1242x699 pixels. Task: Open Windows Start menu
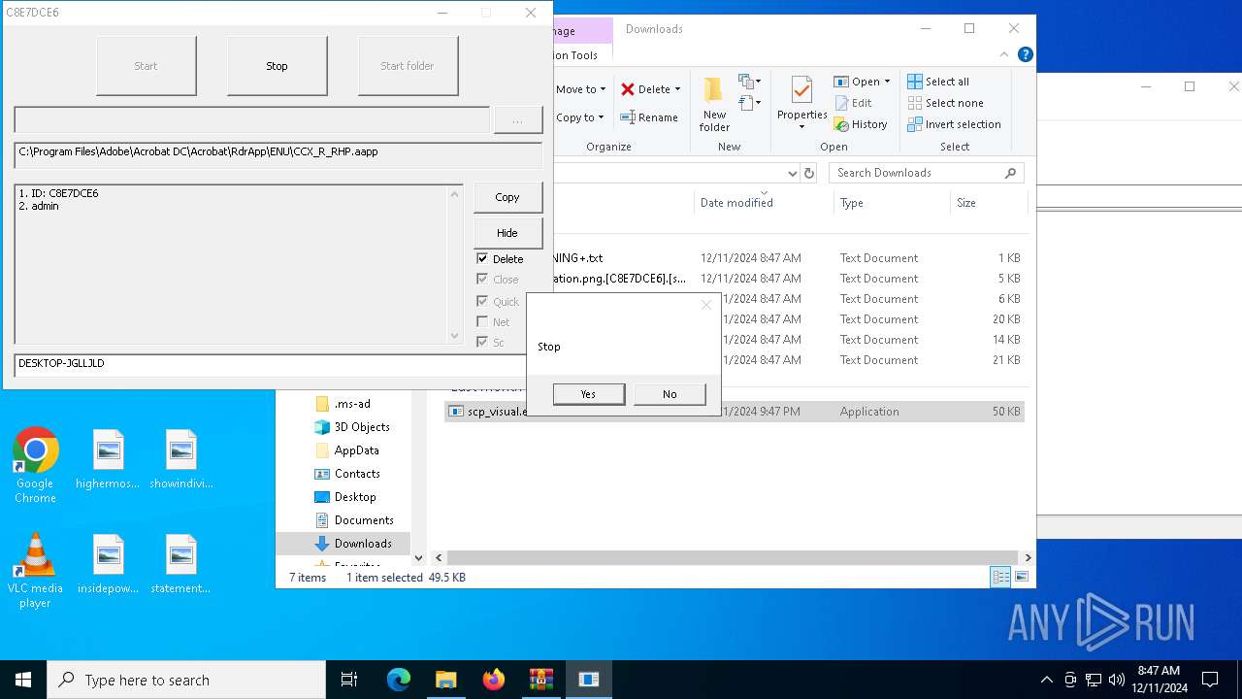click(x=23, y=680)
